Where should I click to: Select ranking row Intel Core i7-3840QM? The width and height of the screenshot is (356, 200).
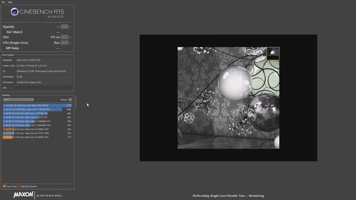[37, 125]
